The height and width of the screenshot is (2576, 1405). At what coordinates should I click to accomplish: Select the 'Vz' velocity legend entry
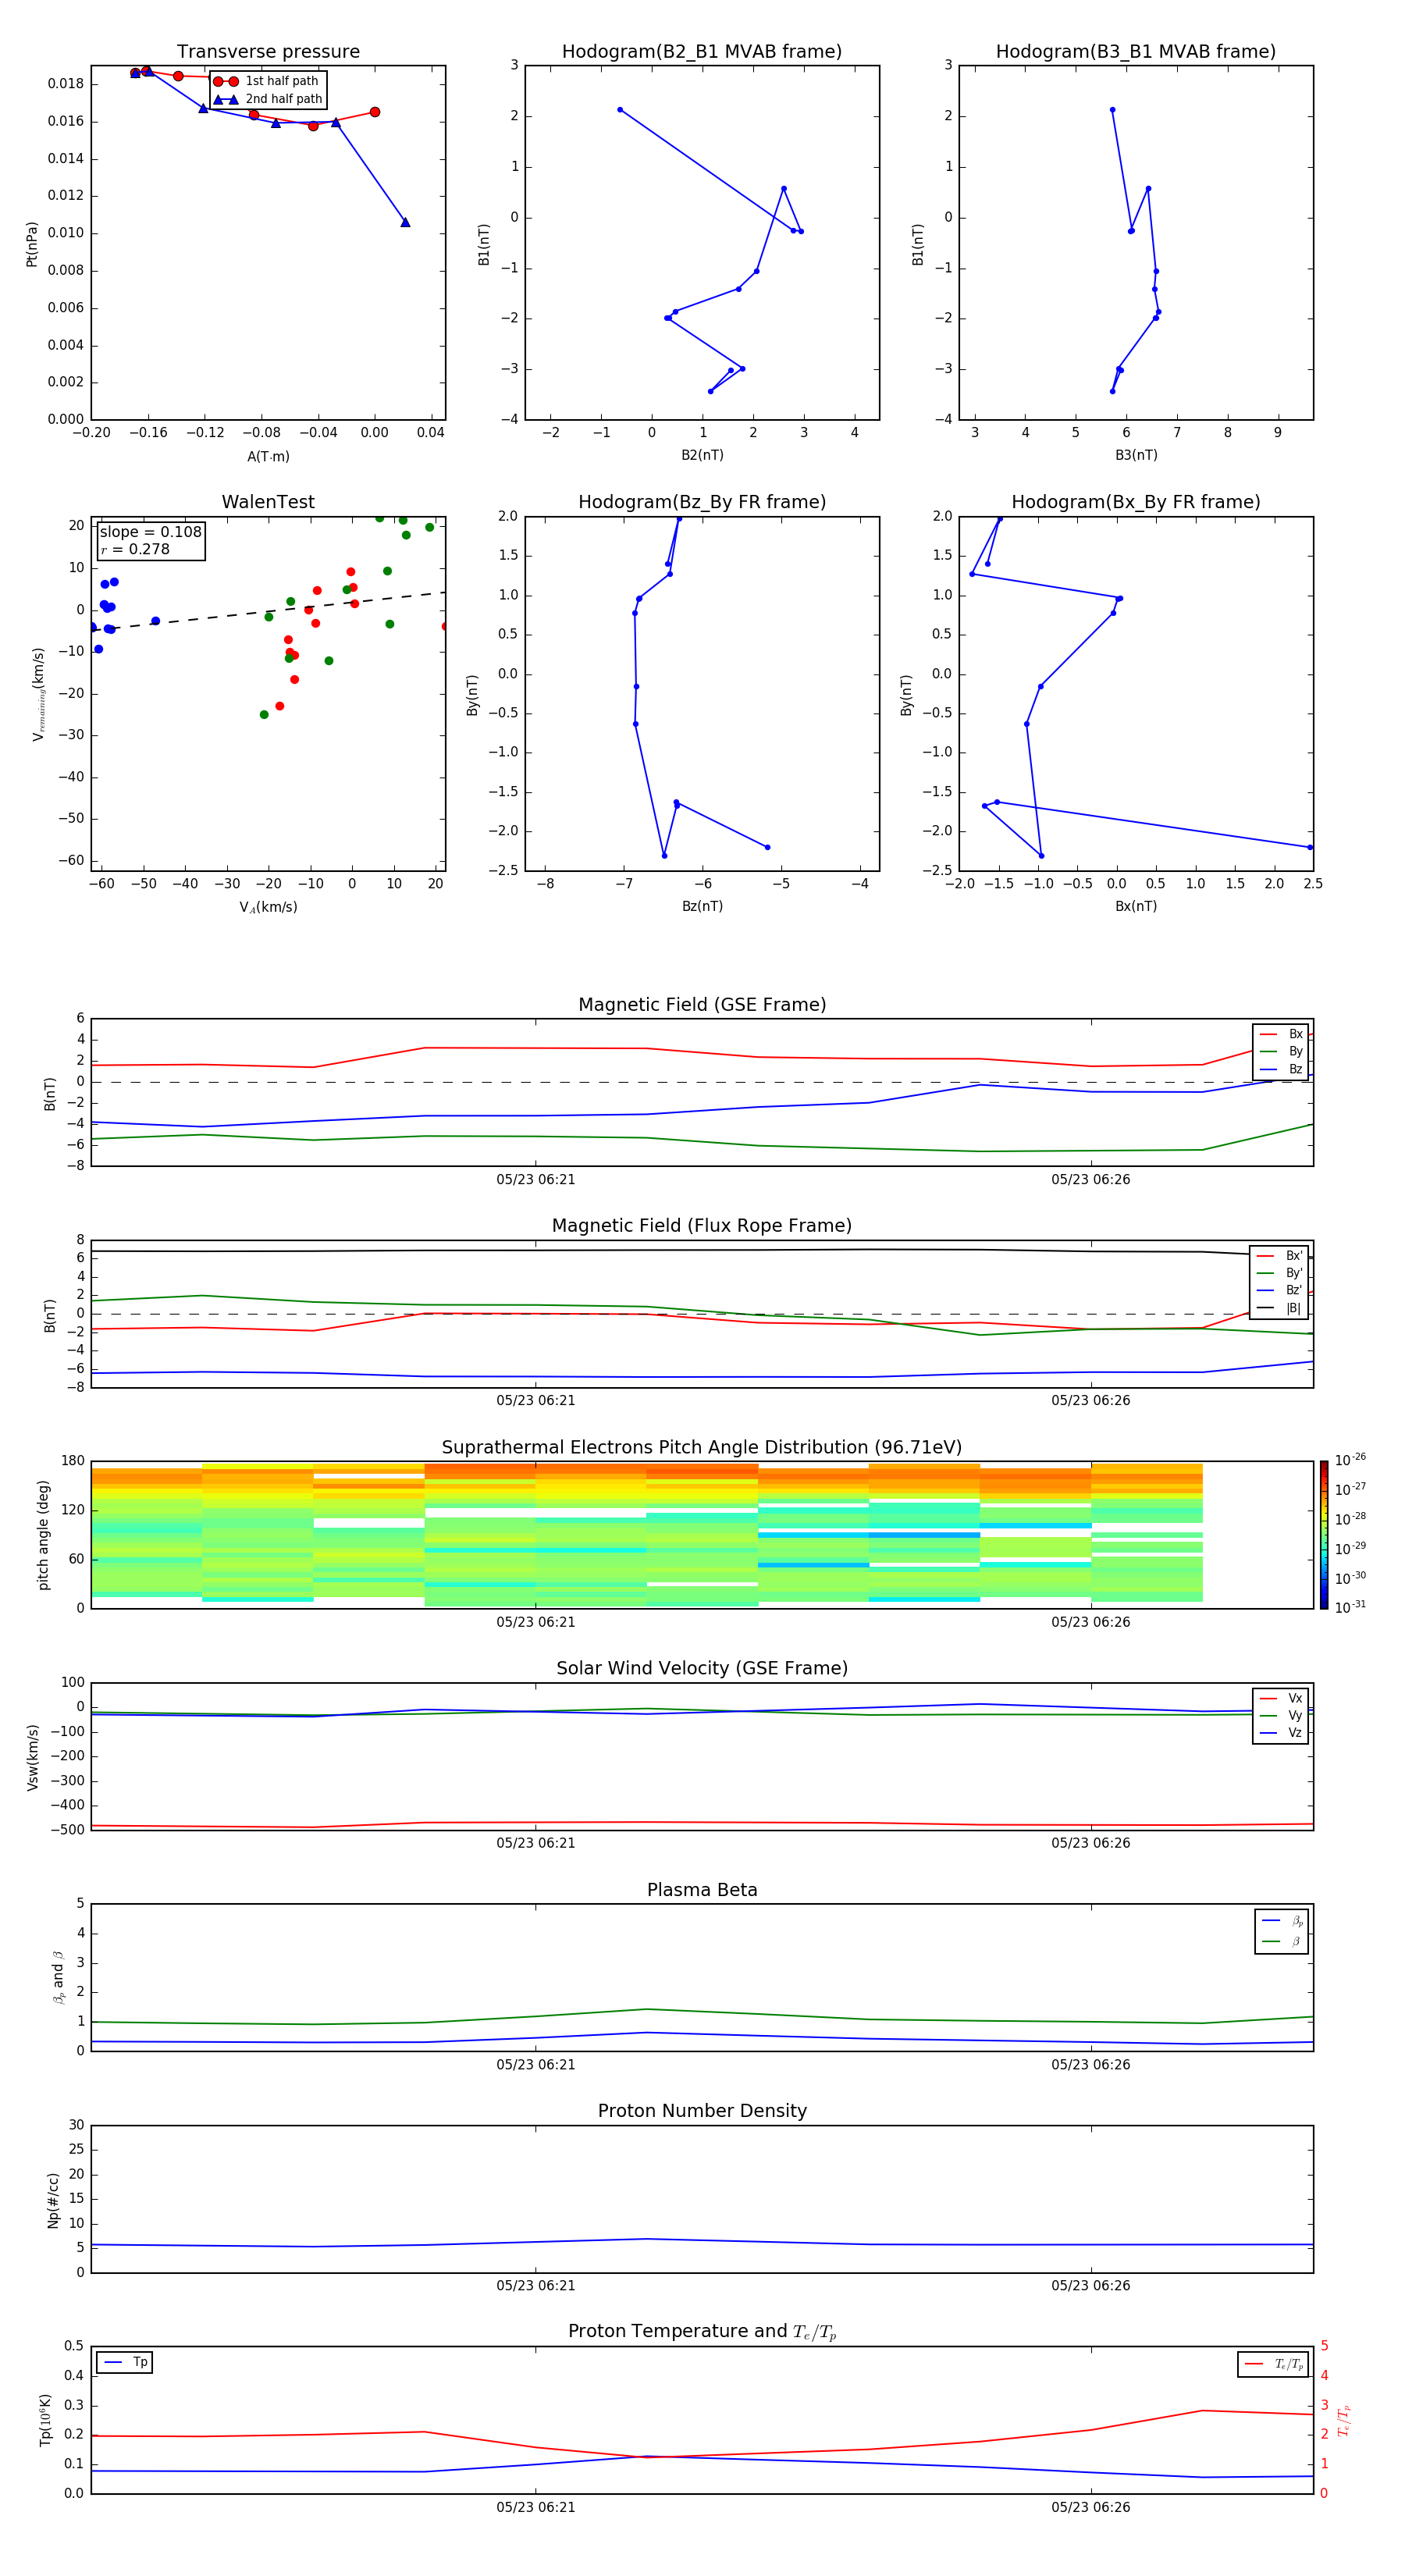click(x=1282, y=1733)
